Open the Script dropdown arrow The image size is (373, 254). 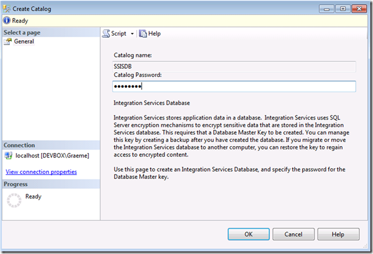132,33
